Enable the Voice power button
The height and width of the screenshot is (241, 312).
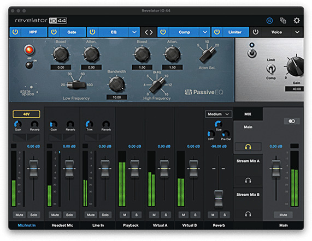[256, 32]
